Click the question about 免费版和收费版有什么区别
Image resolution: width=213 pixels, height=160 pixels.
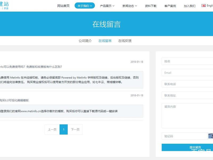pos(31,67)
